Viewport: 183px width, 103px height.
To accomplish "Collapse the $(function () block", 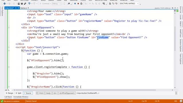I will pos(9,51).
